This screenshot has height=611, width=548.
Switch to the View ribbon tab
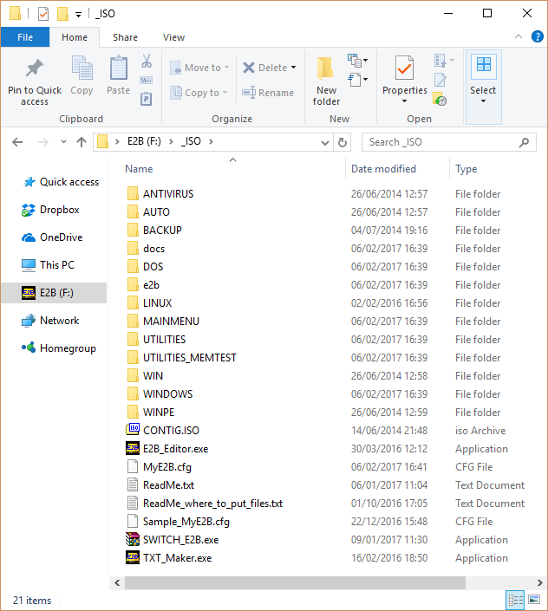click(173, 37)
